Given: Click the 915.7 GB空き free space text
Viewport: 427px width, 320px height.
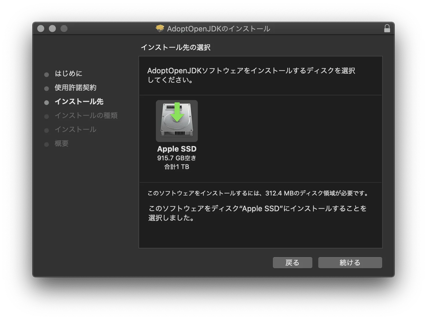Looking at the screenshot, I should [x=177, y=158].
